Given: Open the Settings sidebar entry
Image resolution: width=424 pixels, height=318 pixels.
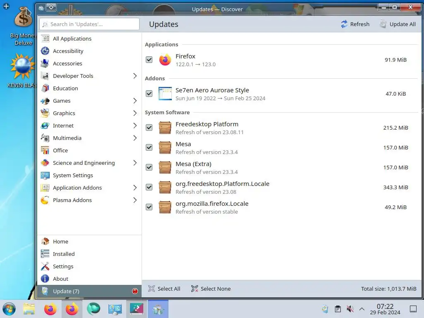Looking at the screenshot, I should [89, 266].
